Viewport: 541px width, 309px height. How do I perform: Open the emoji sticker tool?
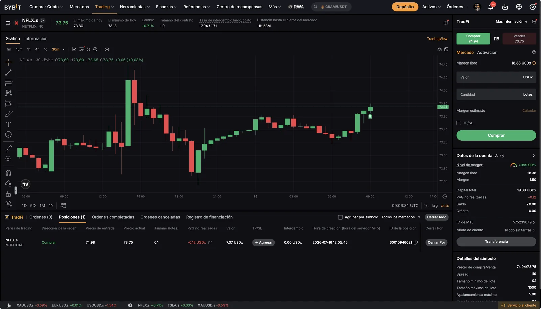click(x=8, y=134)
